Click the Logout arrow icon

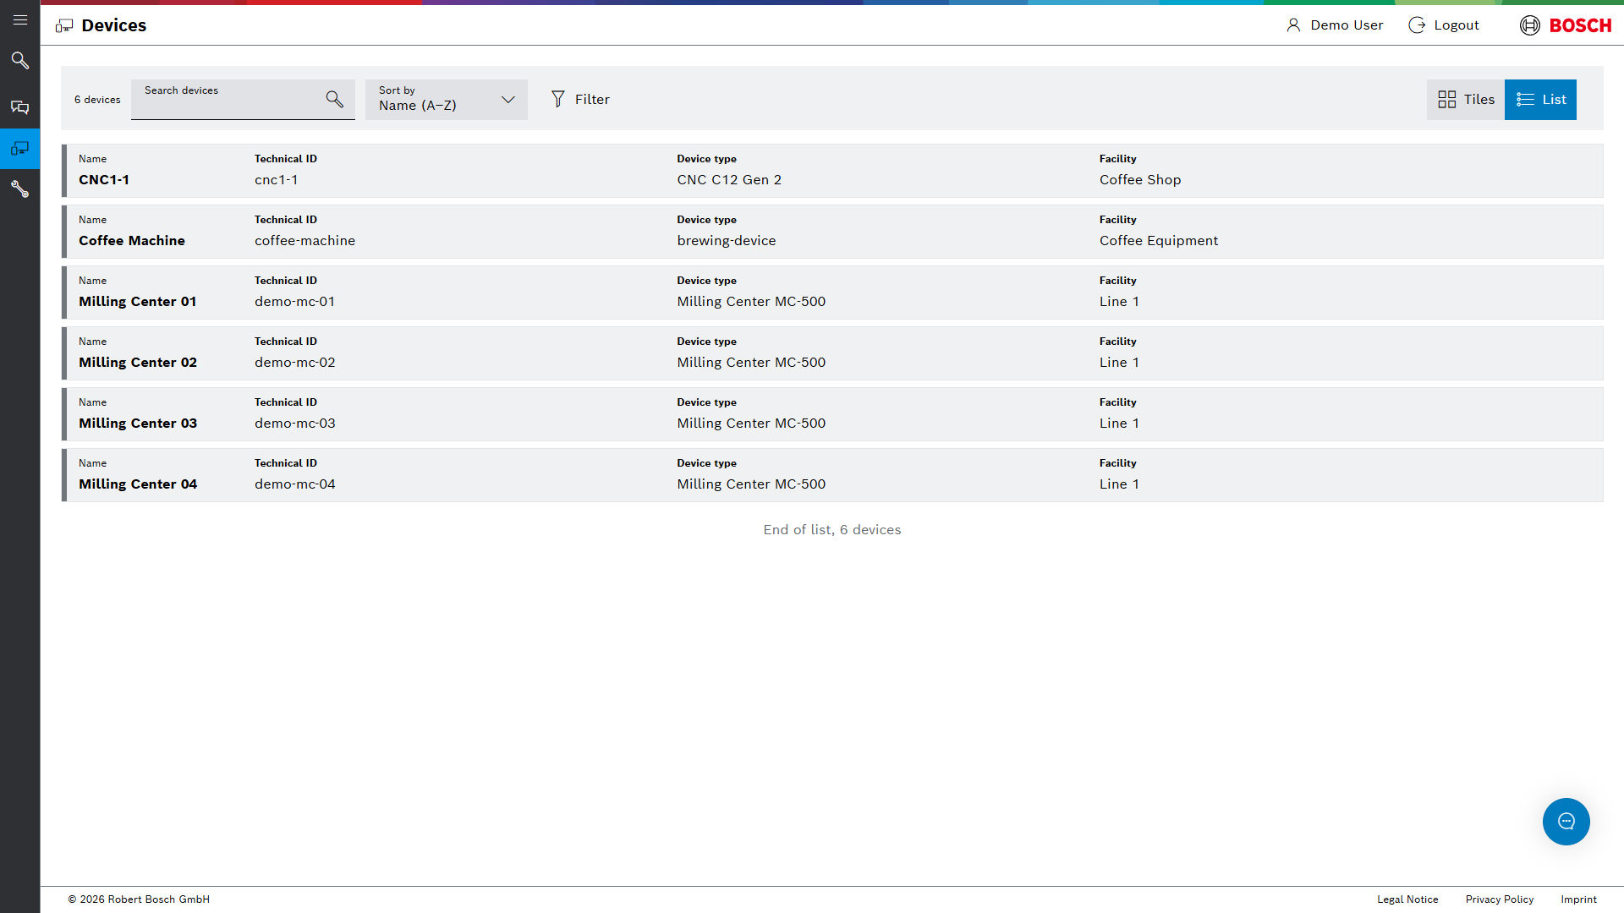point(1417,25)
